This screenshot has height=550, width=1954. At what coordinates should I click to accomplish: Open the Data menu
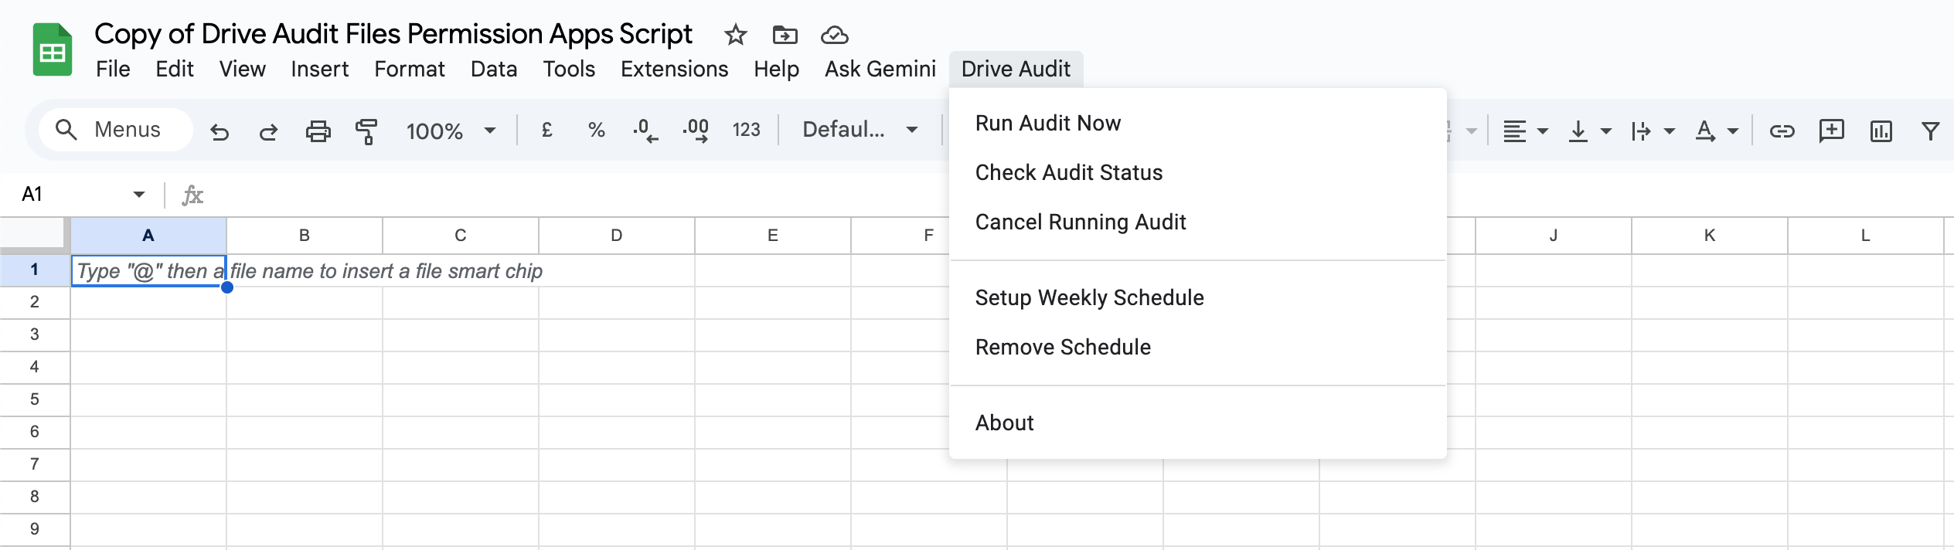tap(493, 69)
